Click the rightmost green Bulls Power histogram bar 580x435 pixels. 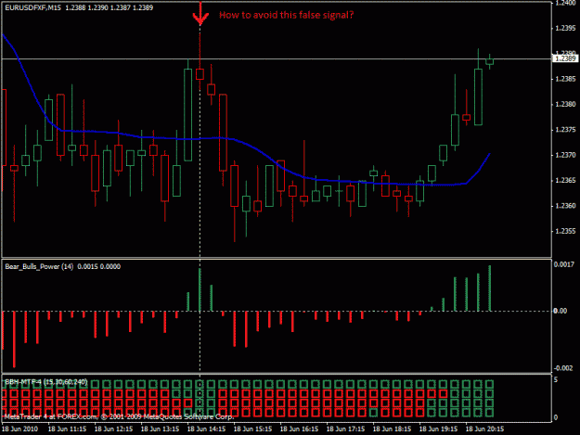point(490,288)
